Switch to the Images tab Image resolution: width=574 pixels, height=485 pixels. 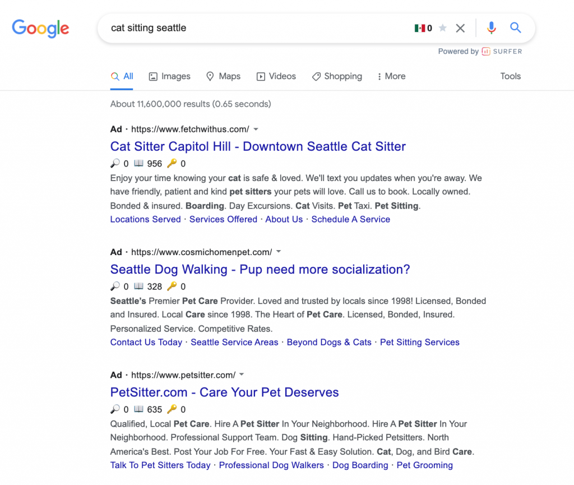point(169,76)
